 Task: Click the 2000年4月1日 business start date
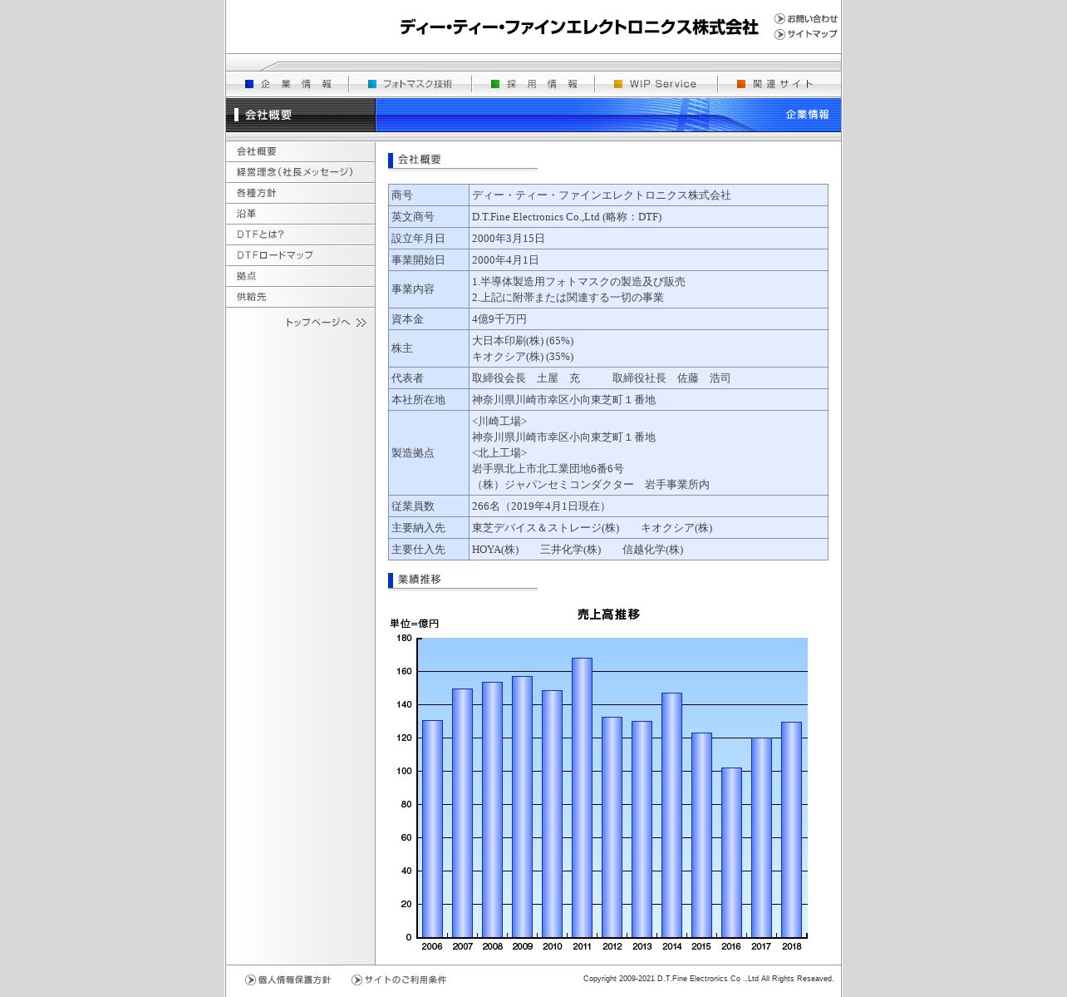(505, 260)
